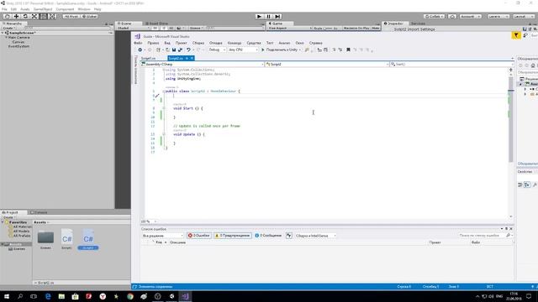Open the Assembly-CSharp project dropdown
This screenshot has height=302, width=538.
(x=203, y=64)
